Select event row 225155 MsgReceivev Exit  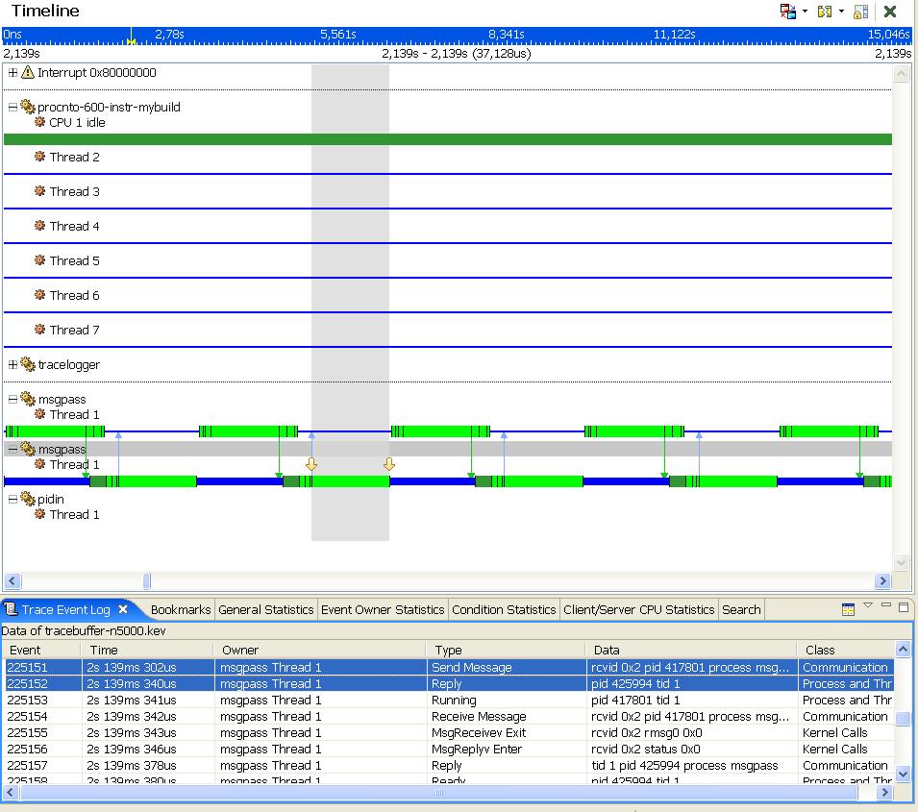click(449, 732)
